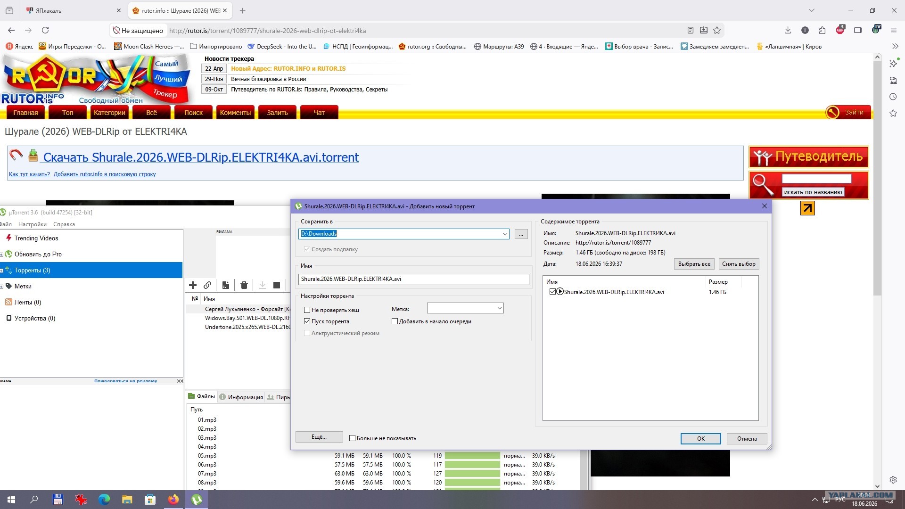Toggle the browser sidebar panel icon
This screenshot has height=509, width=905.
[858, 30]
